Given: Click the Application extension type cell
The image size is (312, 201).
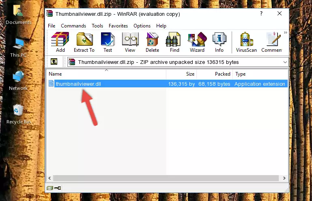Looking at the screenshot, I should click(260, 84).
